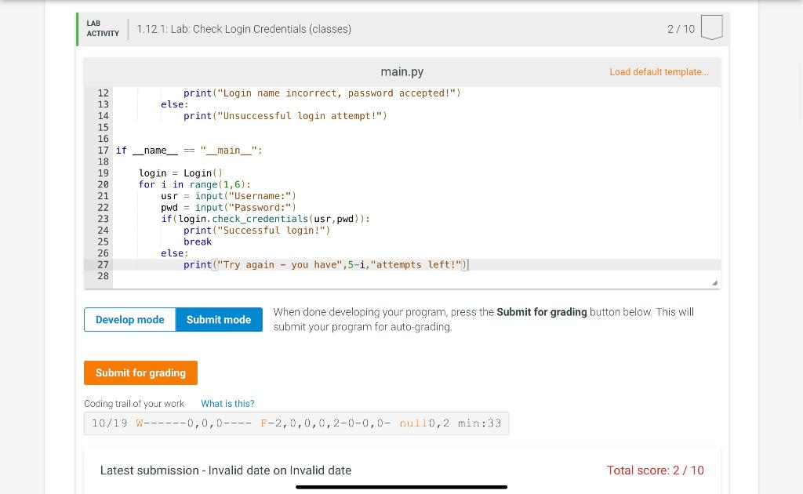Select the Develop mode tab

[129, 319]
